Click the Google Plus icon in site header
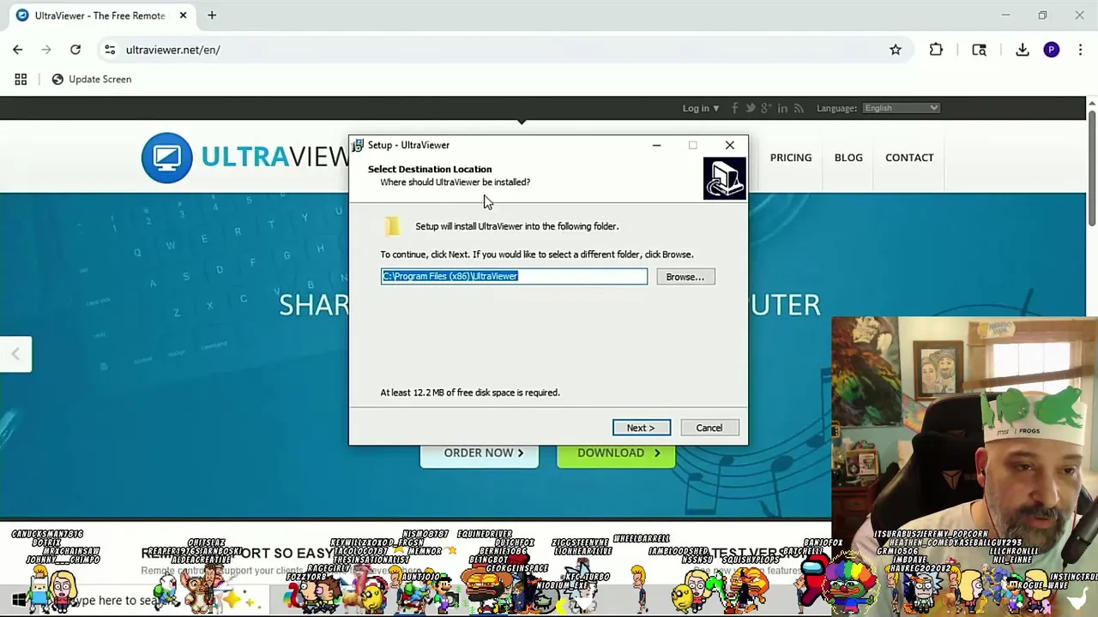The height and width of the screenshot is (617, 1098). [x=766, y=108]
